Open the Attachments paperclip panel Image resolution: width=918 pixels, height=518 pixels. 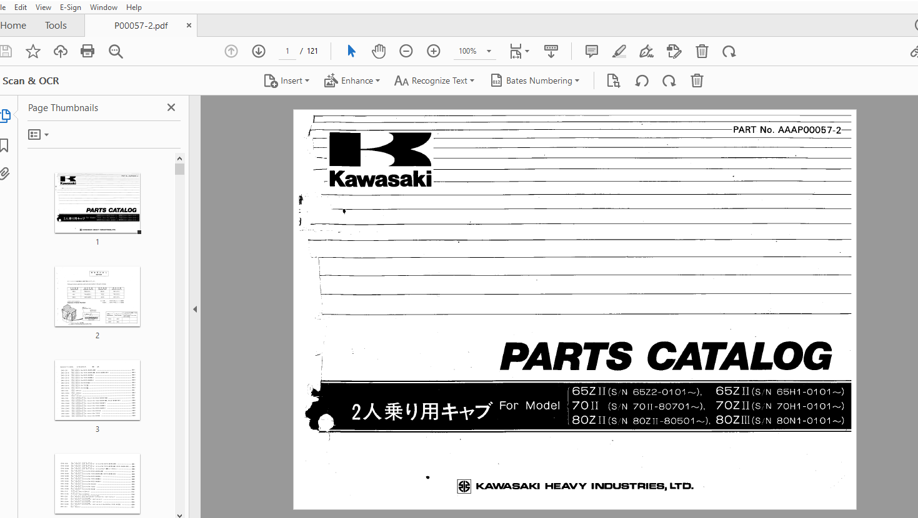click(4, 173)
